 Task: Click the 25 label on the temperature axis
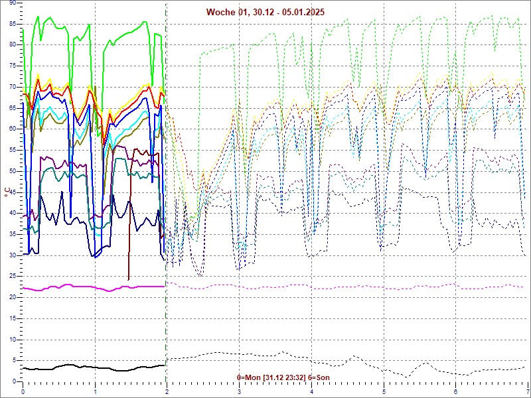pyautogui.click(x=12, y=277)
